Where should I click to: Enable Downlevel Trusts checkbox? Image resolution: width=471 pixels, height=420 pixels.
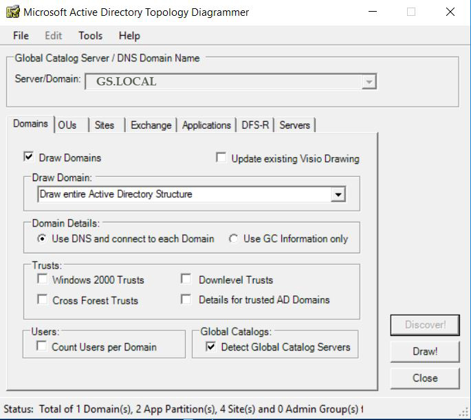[x=186, y=279]
